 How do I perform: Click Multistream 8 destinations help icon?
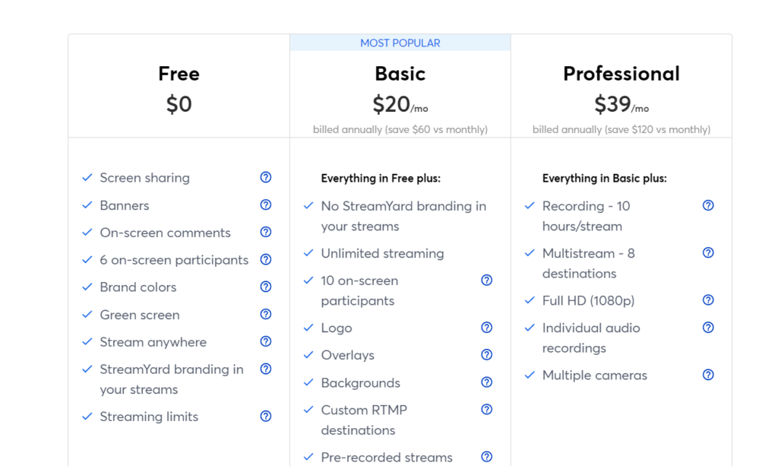coord(708,253)
